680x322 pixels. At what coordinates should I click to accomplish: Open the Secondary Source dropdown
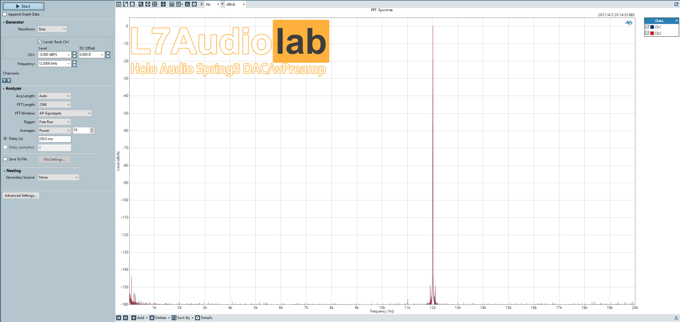[58, 177]
